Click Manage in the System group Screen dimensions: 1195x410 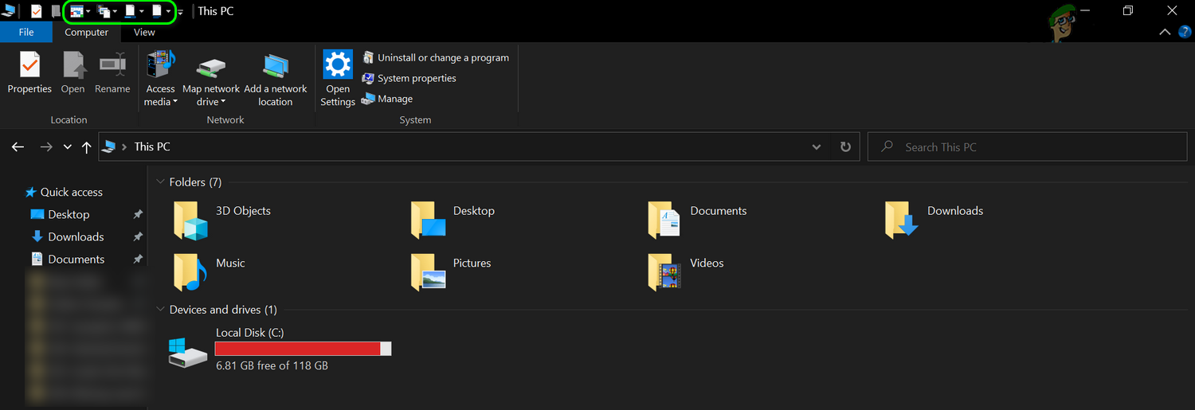click(x=394, y=99)
